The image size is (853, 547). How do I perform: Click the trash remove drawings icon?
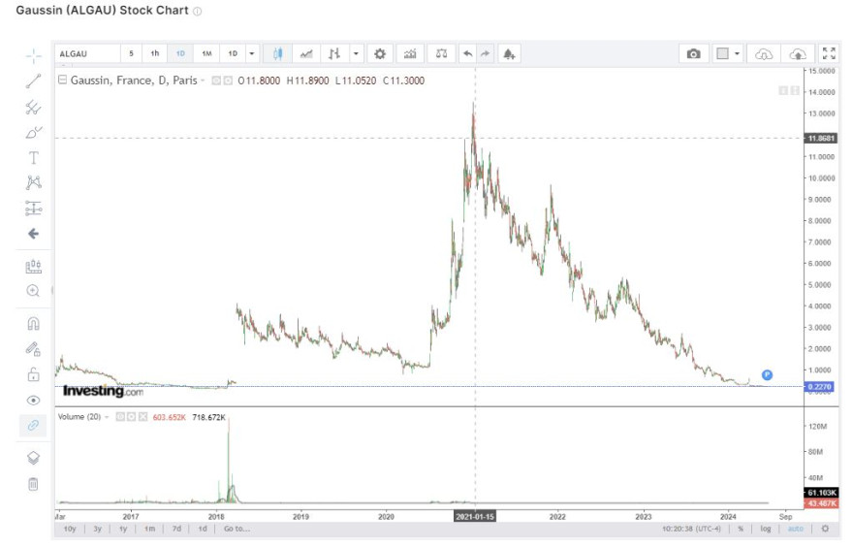33,484
